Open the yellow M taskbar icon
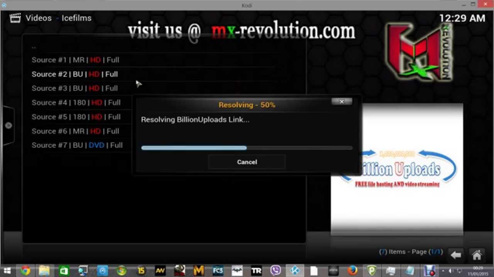Viewport: 494px width, 277px height. click(199, 270)
